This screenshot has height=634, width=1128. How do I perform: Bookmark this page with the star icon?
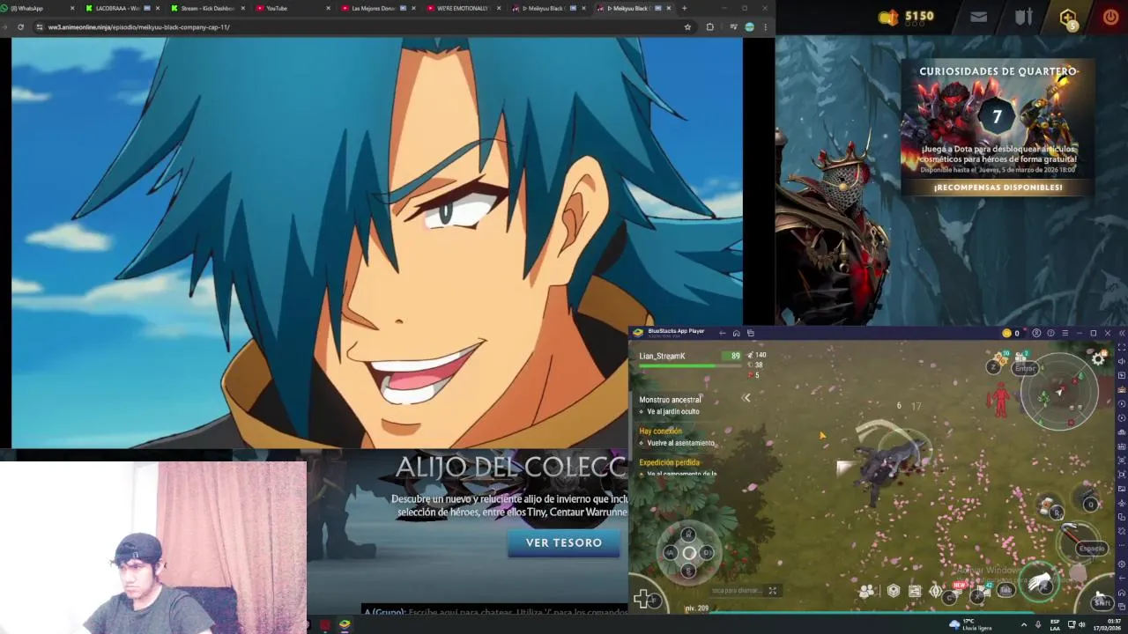(x=687, y=26)
